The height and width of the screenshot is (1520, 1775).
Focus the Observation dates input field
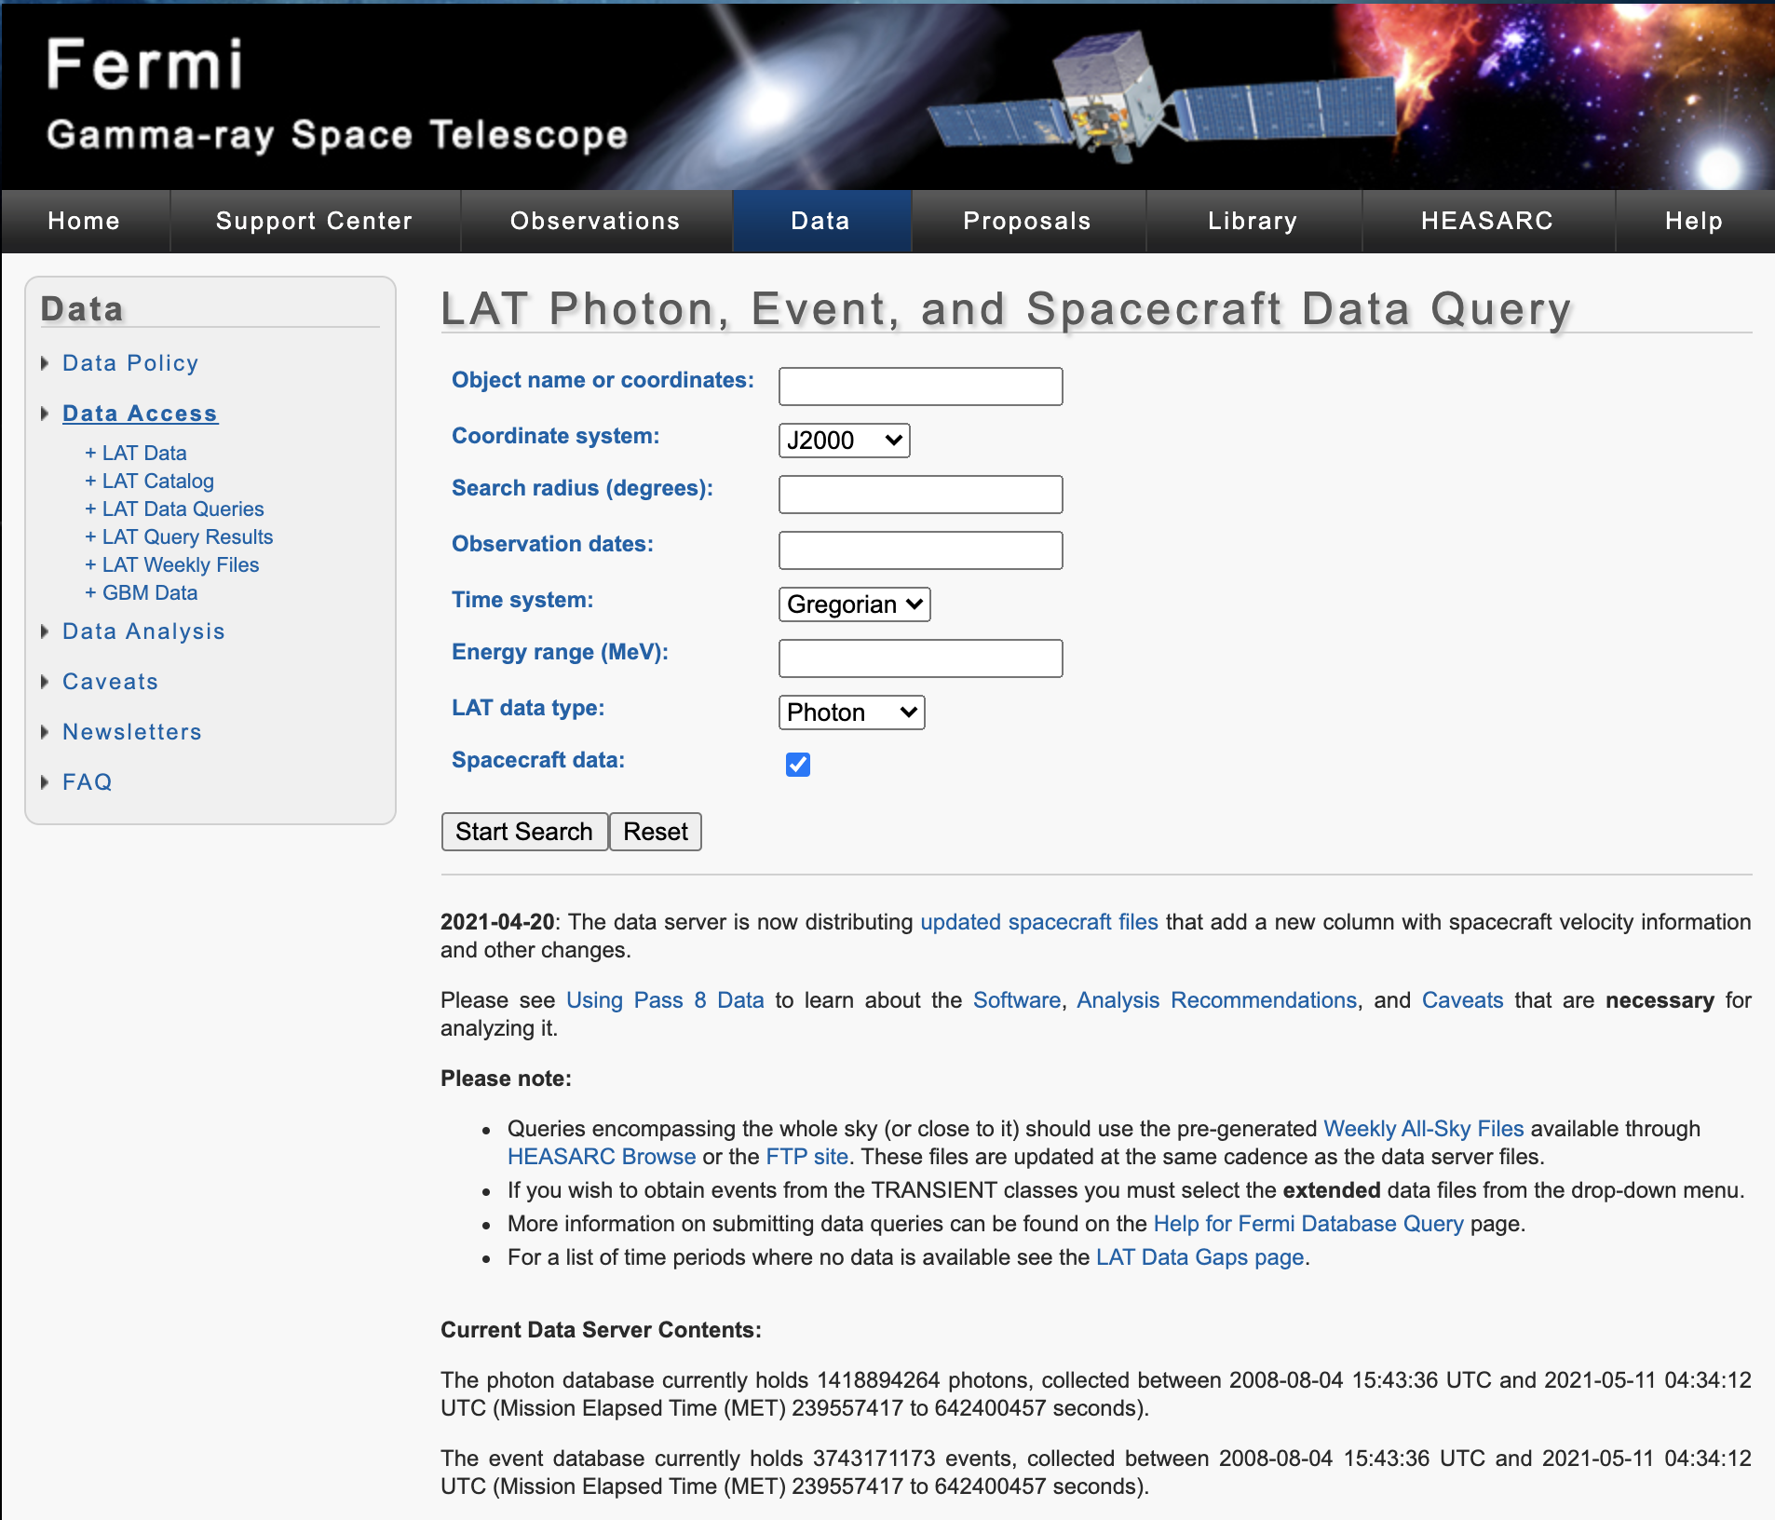[x=920, y=550]
